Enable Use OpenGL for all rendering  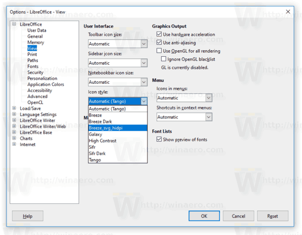[x=159, y=51]
